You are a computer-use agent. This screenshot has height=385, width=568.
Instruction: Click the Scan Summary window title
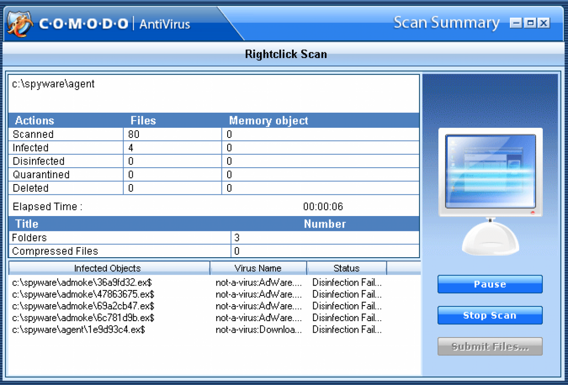447,23
